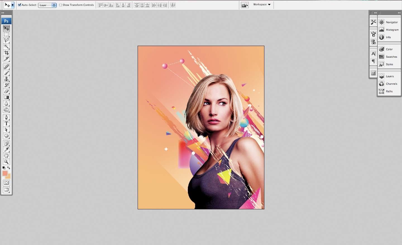Select the Eraser tool
402x245 pixels.
(x=6, y=91)
